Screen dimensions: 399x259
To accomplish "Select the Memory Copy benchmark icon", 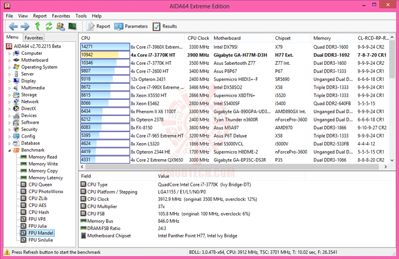I will [24, 171].
